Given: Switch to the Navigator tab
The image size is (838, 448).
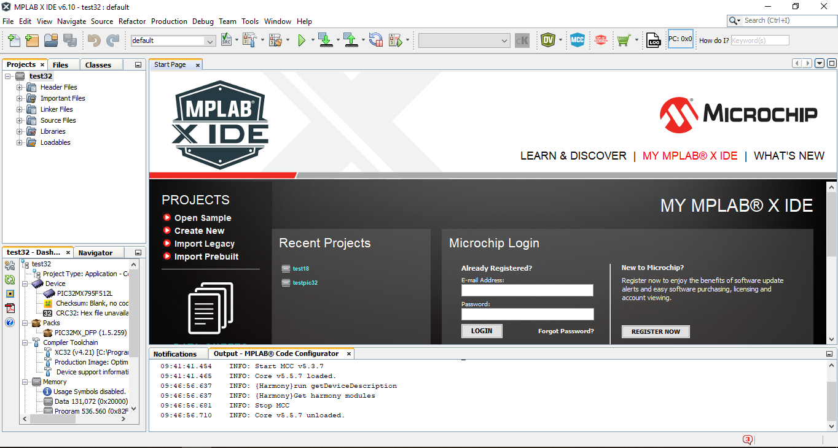Looking at the screenshot, I should [95, 253].
